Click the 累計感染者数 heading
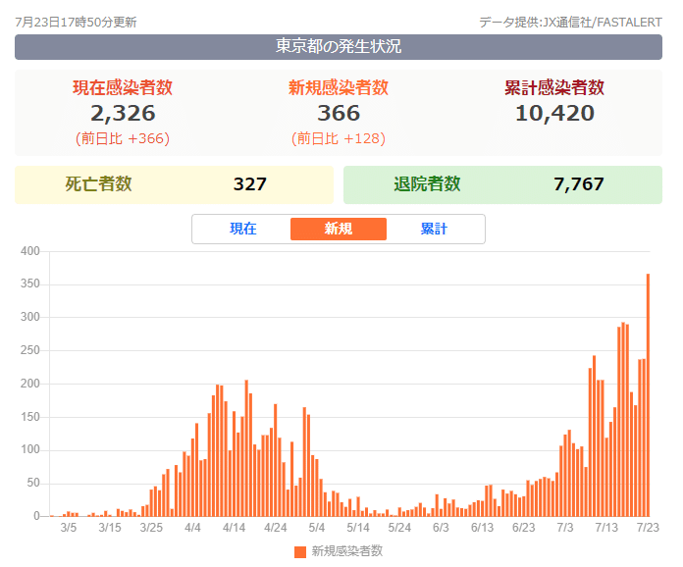This screenshot has width=683, height=567. pyautogui.click(x=554, y=87)
